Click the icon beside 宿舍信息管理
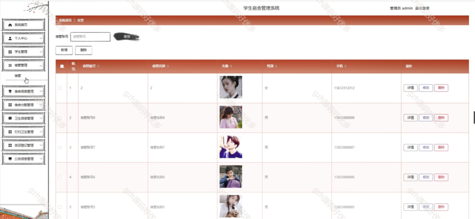475x219 pixels. [x=10, y=91]
